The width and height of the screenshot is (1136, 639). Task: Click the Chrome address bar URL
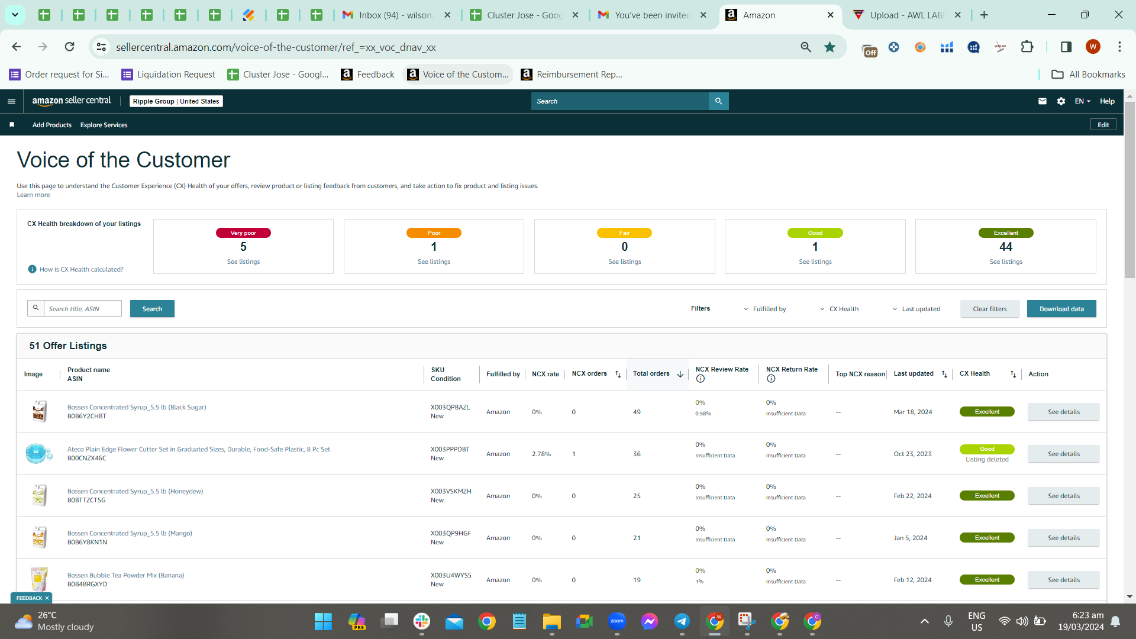pyautogui.click(x=276, y=47)
